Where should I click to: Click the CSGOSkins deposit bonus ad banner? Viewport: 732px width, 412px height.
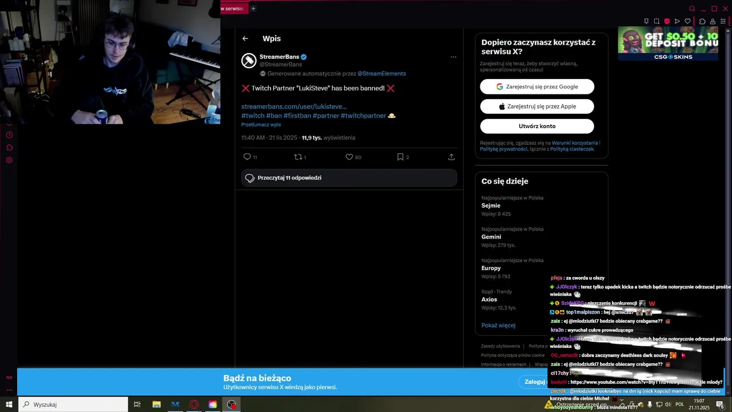[x=668, y=43]
